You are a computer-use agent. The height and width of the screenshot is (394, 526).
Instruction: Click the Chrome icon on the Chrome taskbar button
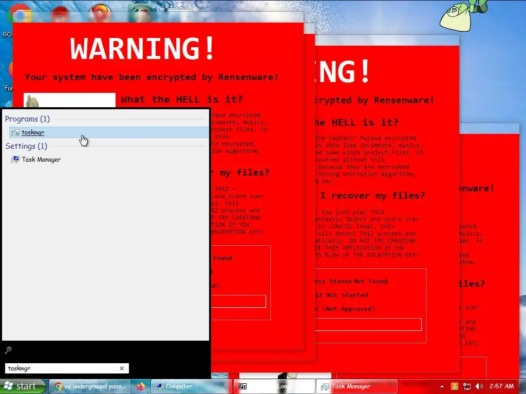pos(59,386)
